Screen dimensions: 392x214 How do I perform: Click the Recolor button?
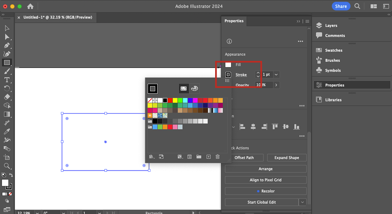266,191
